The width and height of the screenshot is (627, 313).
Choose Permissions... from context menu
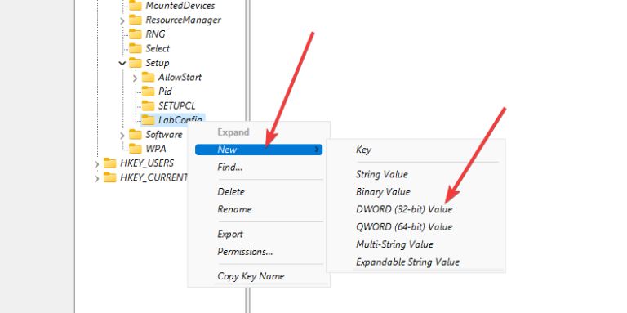pyautogui.click(x=245, y=252)
